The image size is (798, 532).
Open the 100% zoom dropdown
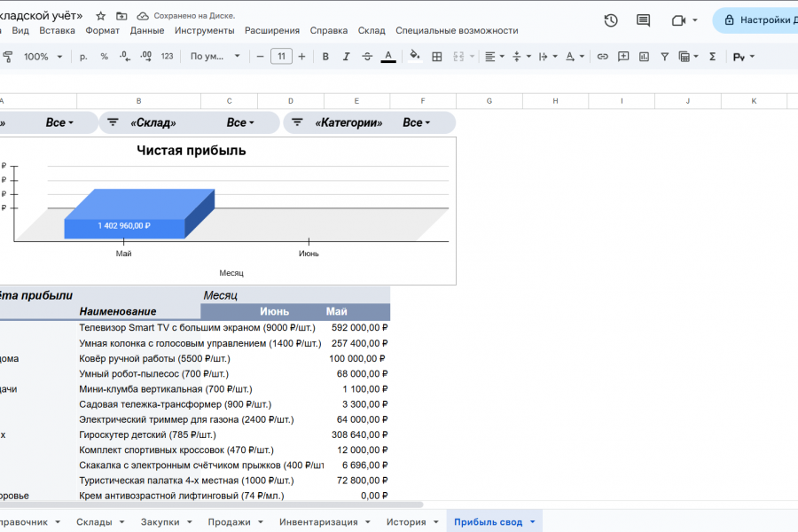click(x=43, y=57)
